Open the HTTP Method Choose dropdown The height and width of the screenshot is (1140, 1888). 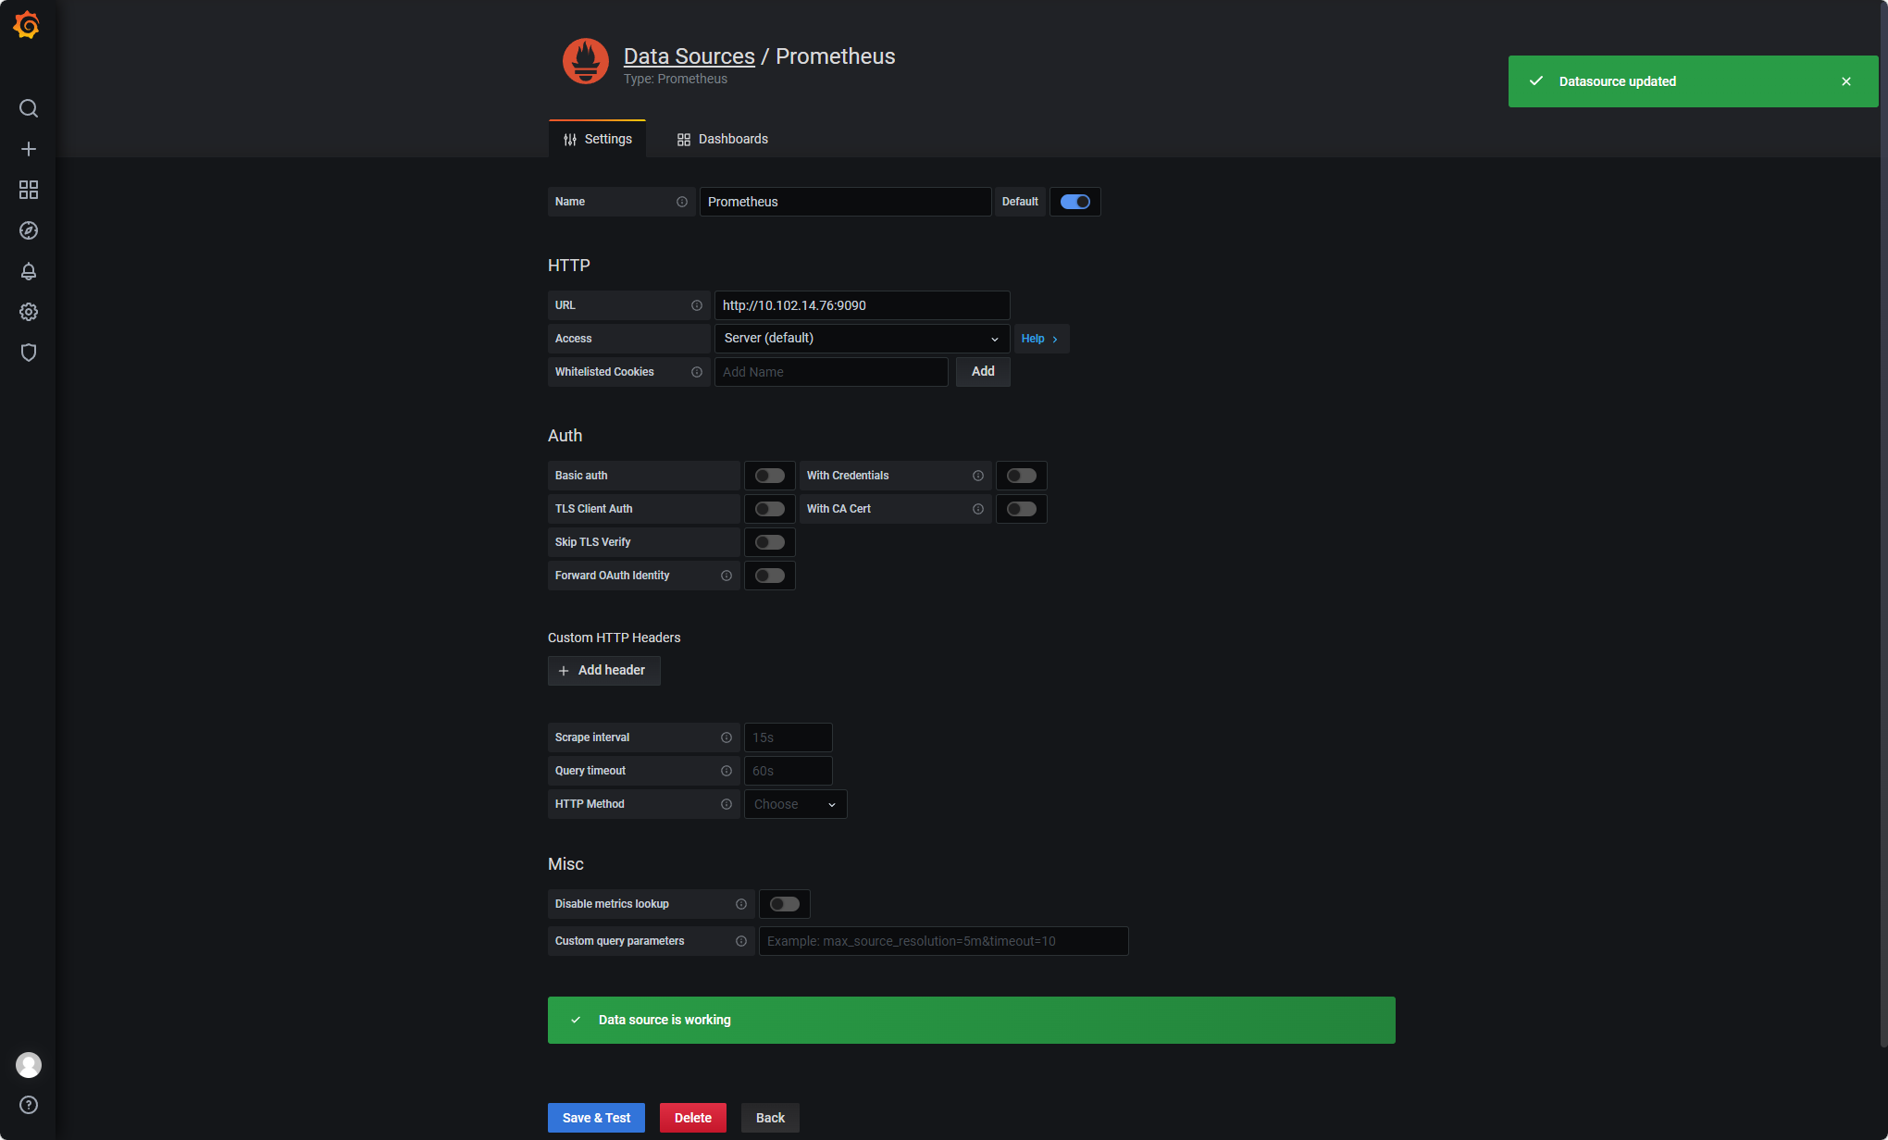(795, 804)
